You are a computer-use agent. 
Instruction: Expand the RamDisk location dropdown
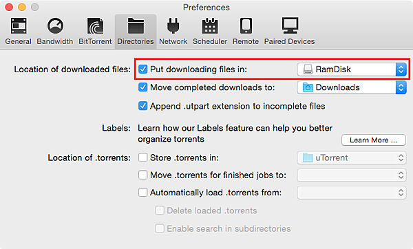click(x=352, y=69)
